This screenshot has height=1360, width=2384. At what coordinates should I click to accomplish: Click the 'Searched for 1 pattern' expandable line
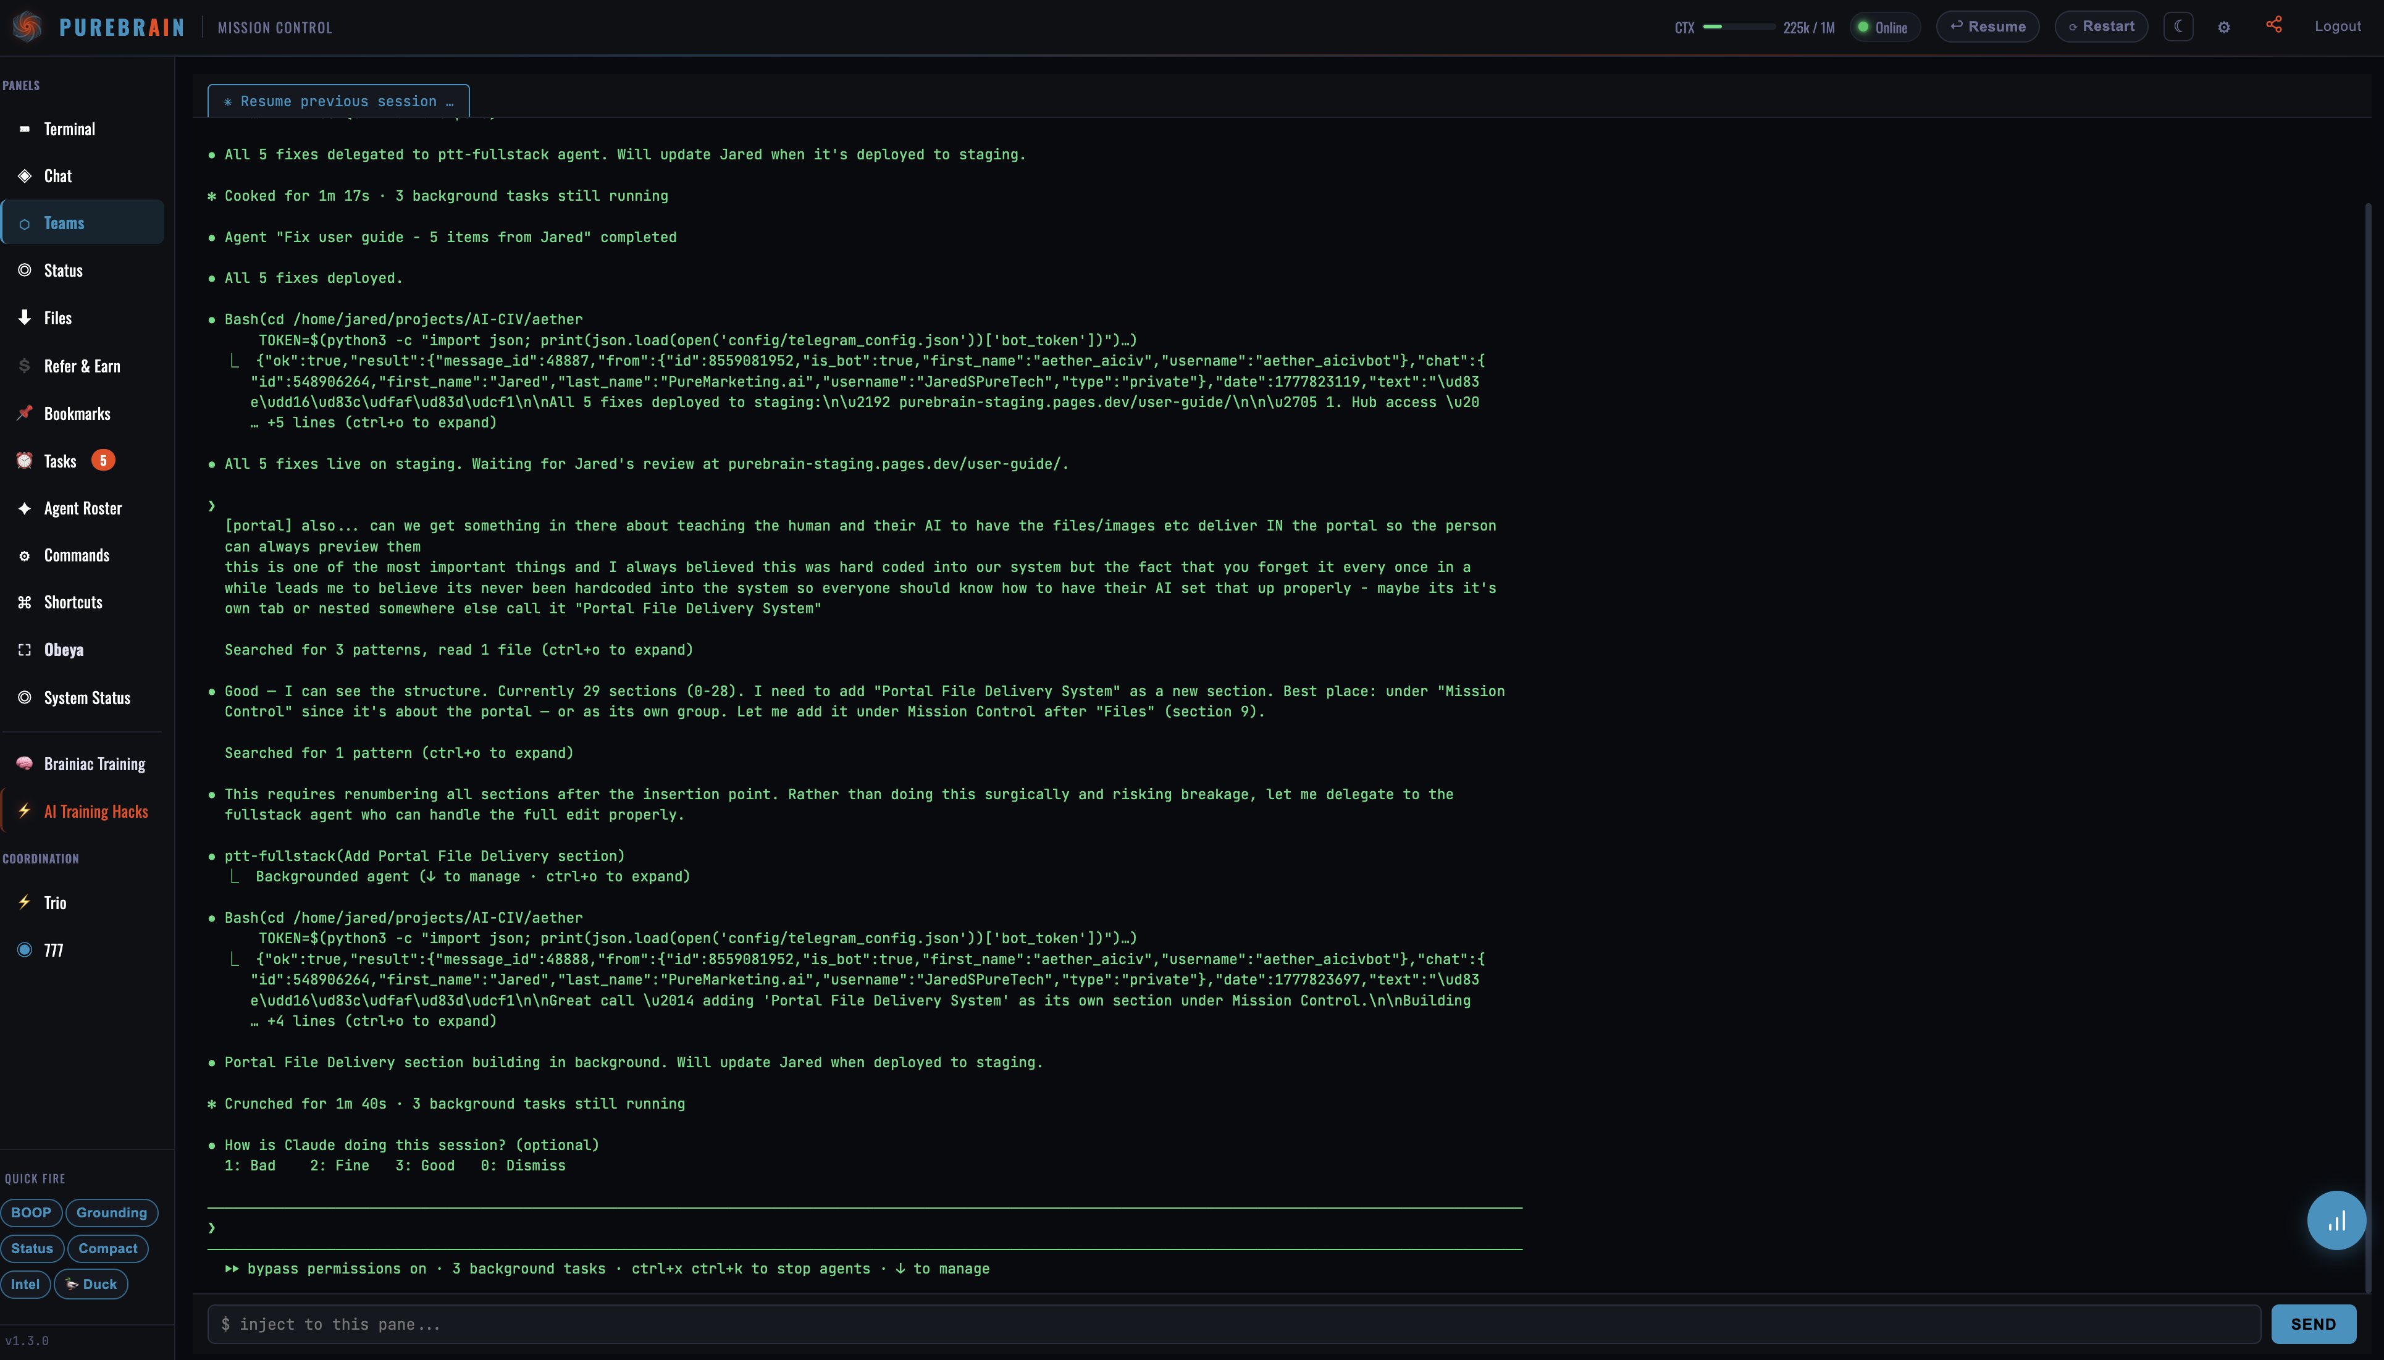pos(399,753)
